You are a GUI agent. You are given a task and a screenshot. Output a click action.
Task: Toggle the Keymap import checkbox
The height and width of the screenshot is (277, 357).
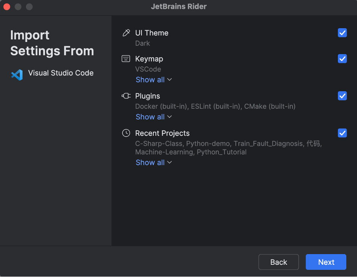pyautogui.click(x=342, y=58)
